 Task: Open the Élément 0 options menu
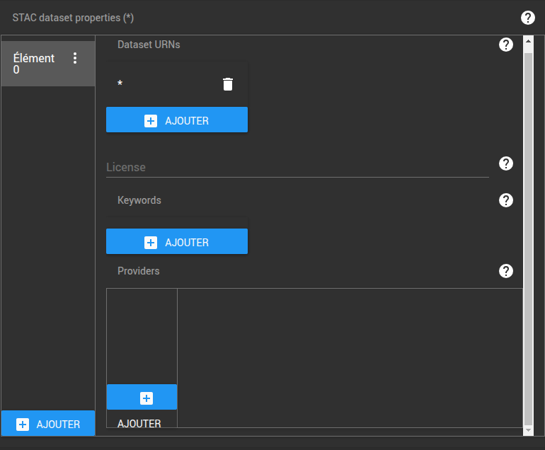coord(75,58)
